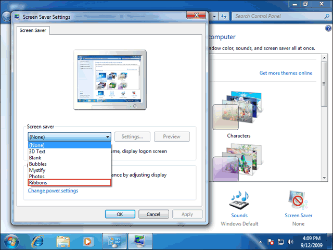Screen dimensions: 333x250
Task: Select the 3D Text screen saver
Action: point(69,152)
